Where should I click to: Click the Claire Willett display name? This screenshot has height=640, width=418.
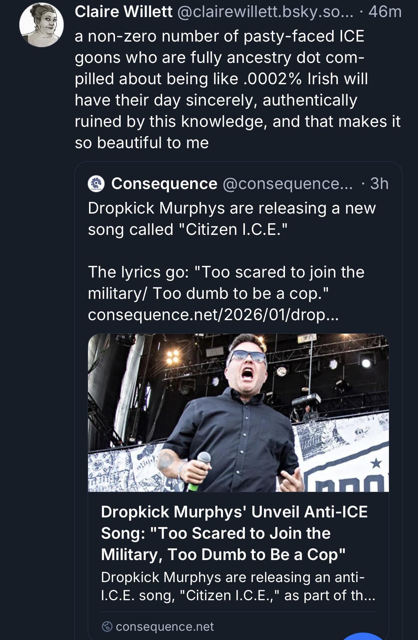tap(123, 12)
